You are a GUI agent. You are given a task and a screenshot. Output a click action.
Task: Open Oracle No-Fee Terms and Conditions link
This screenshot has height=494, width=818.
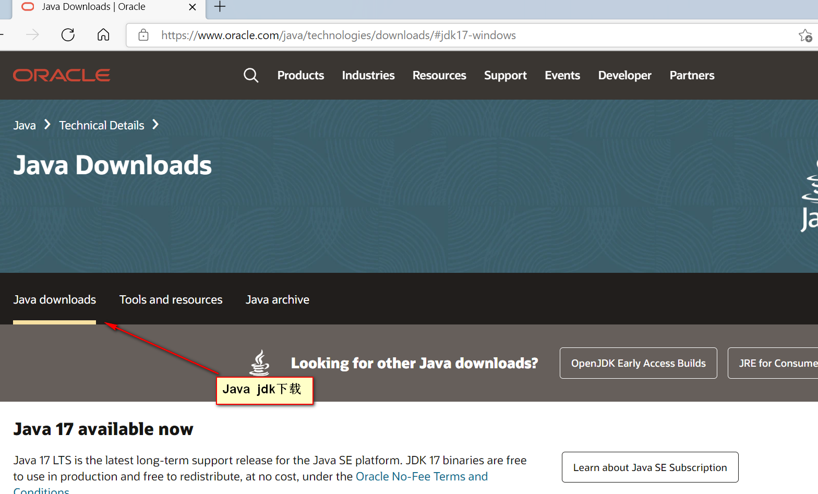tap(422, 476)
